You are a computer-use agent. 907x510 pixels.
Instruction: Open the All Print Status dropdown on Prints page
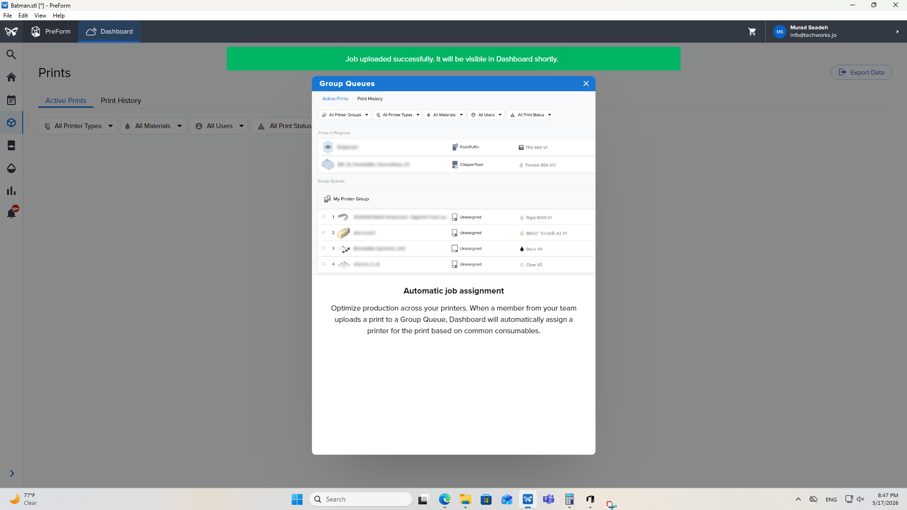(282, 126)
